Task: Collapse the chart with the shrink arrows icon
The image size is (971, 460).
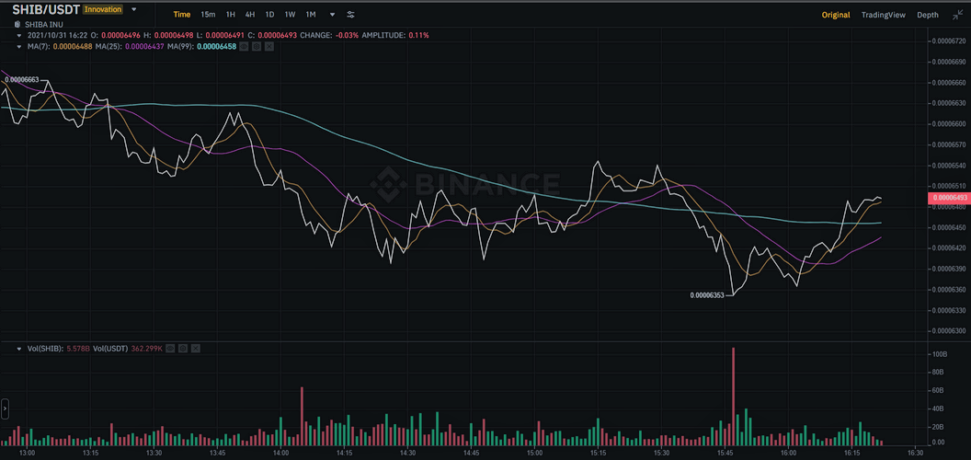Action: pyautogui.click(x=957, y=14)
